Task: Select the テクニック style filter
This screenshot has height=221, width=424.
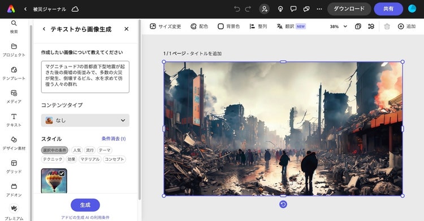Action: click(x=53, y=160)
